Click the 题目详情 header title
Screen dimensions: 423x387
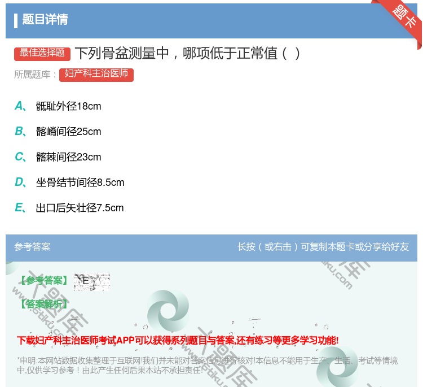tap(45, 19)
